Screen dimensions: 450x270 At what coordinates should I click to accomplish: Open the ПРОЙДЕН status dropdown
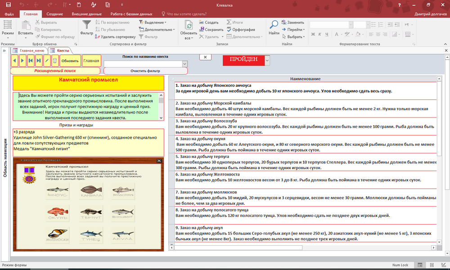(x=267, y=60)
